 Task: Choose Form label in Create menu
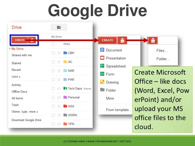pyautogui.click(x=110, y=74)
